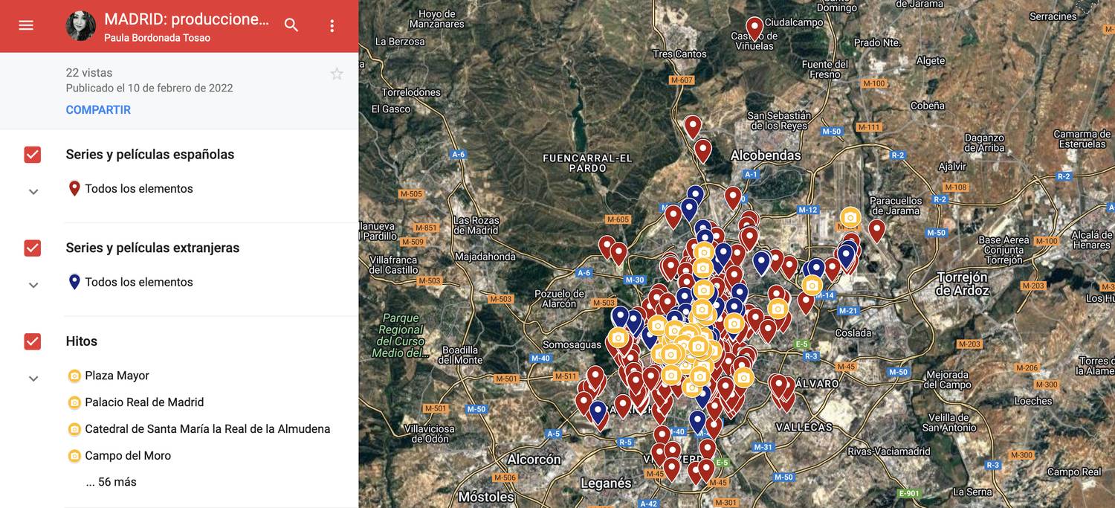Click the yellow camera marker beside the M-14 shield

812,285
